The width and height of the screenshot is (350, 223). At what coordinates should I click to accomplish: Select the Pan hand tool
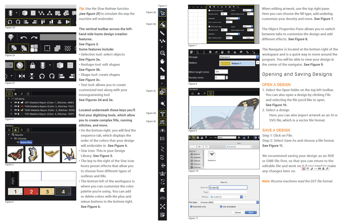[x=162, y=61]
